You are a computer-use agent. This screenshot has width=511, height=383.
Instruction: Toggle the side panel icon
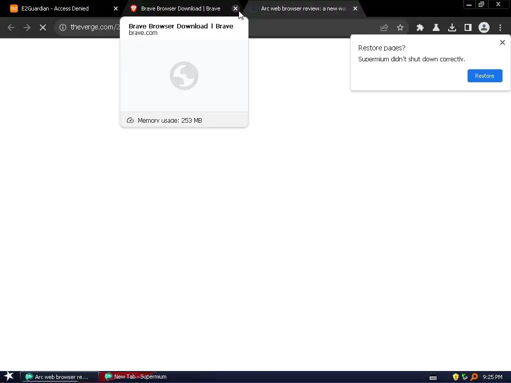(468, 28)
